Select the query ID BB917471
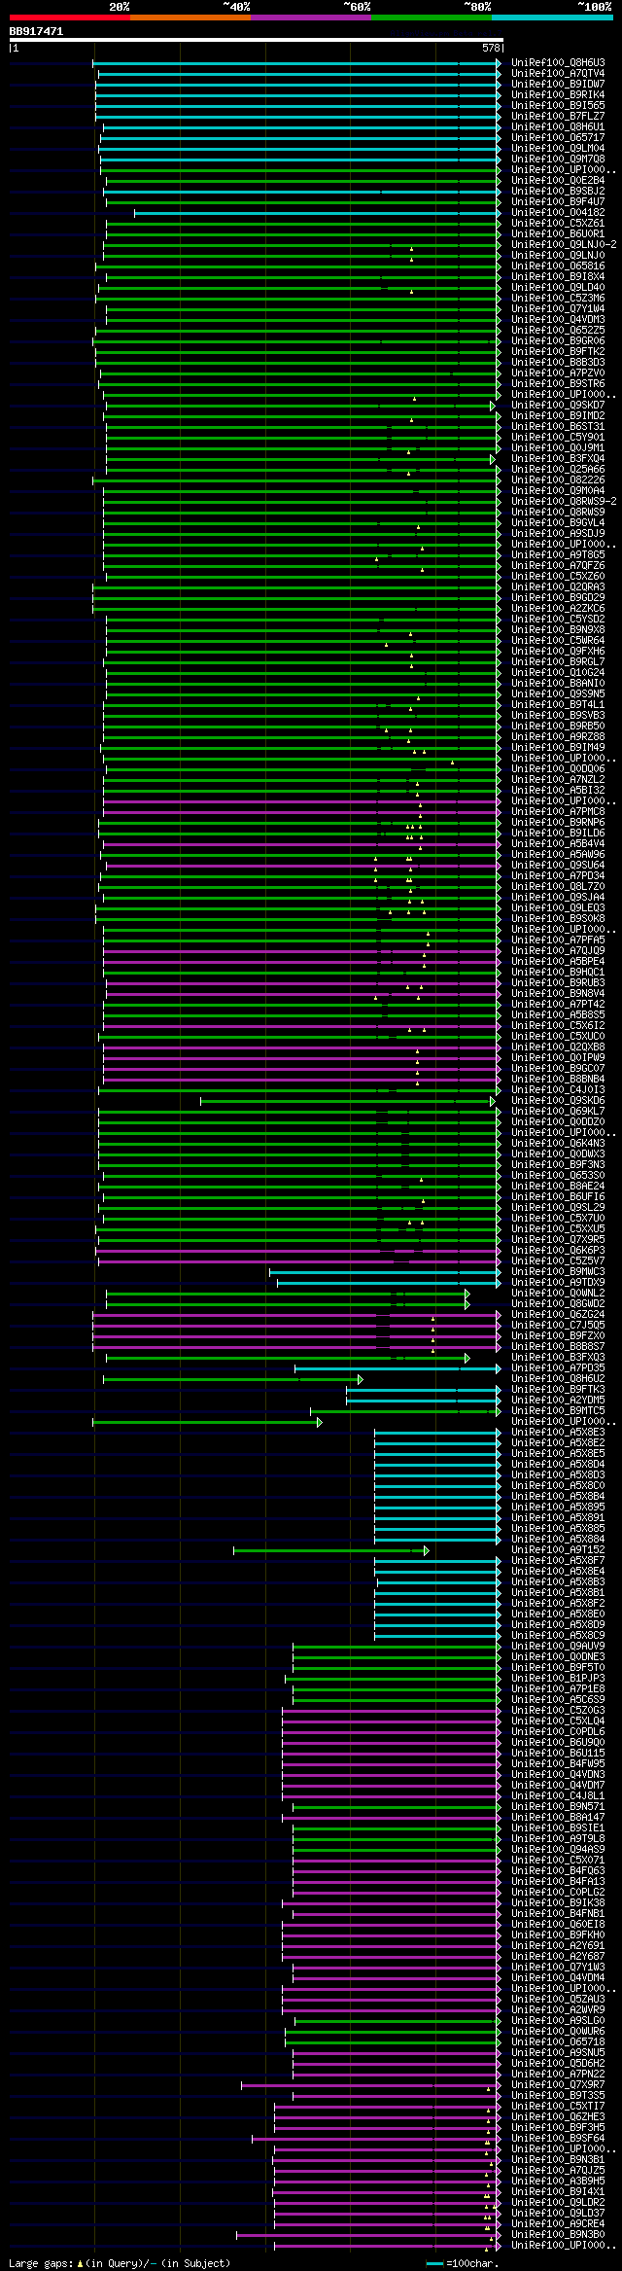The width and height of the screenshot is (622, 2271). click(36, 31)
